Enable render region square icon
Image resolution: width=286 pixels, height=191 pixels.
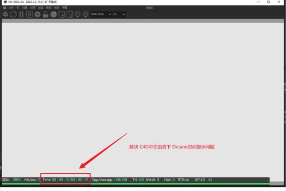coord(62,14)
